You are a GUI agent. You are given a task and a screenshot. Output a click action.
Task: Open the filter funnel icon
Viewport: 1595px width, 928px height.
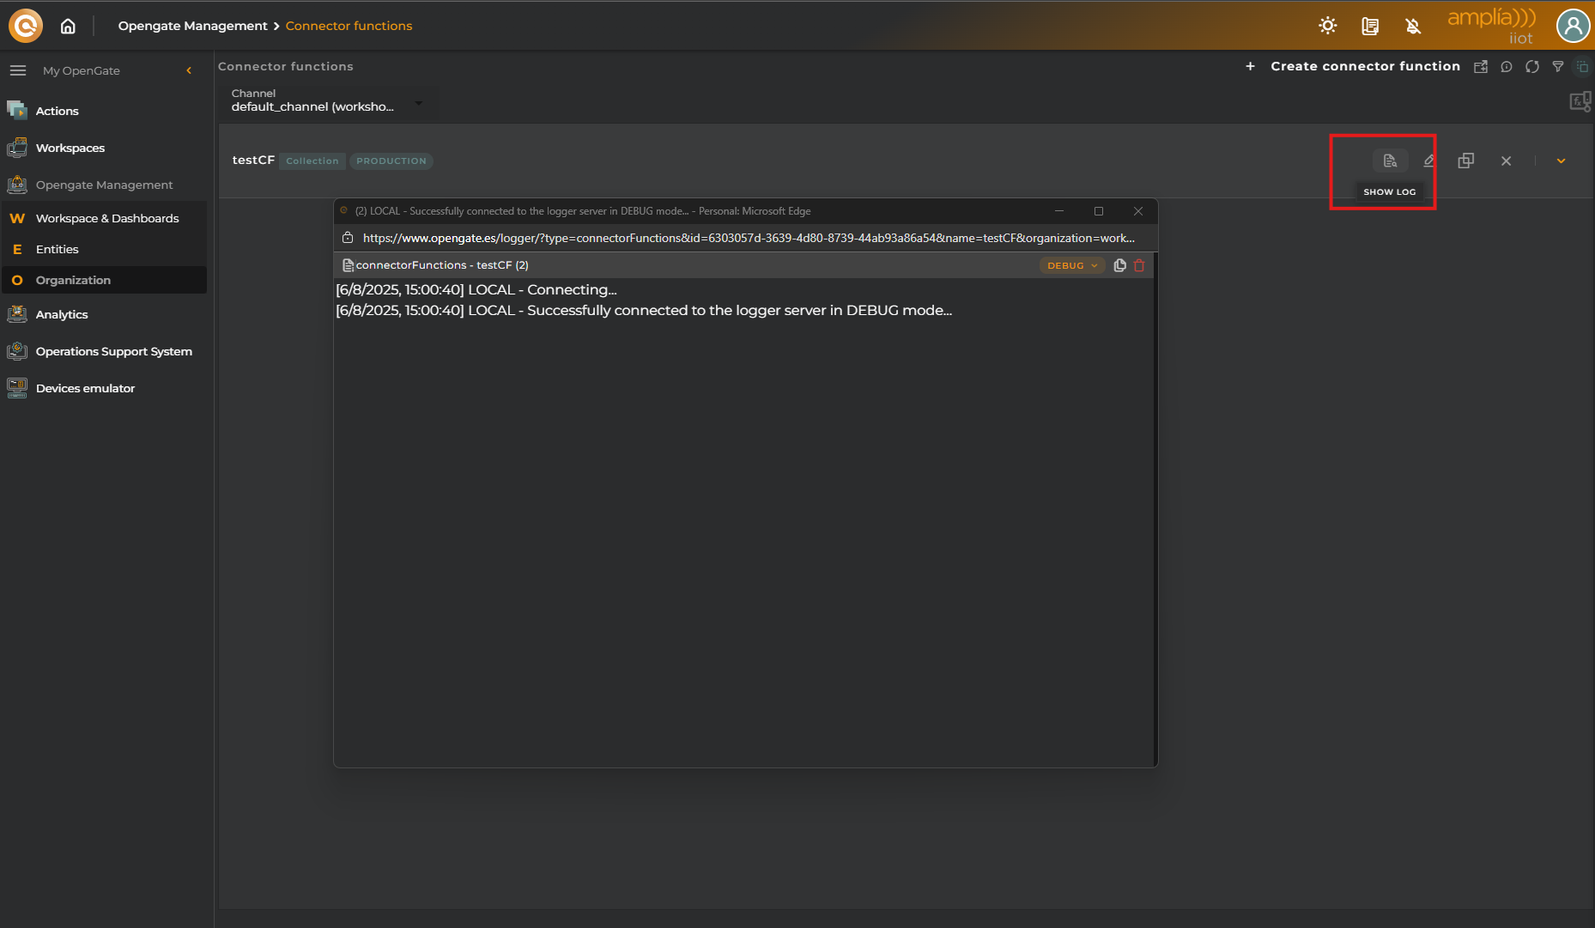point(1558,67)
